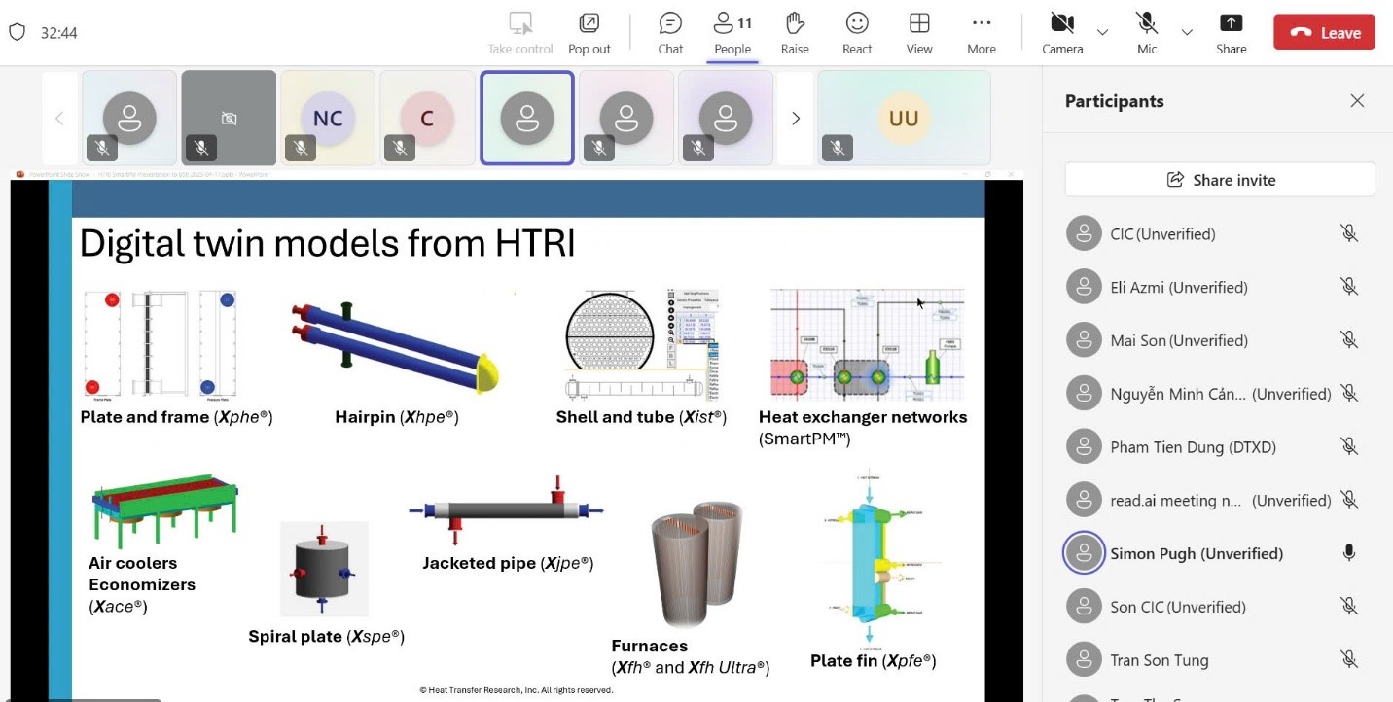Select the highlighted active speaker tile
This screenshot has width=1393, height=702.
tap(526, 119)
